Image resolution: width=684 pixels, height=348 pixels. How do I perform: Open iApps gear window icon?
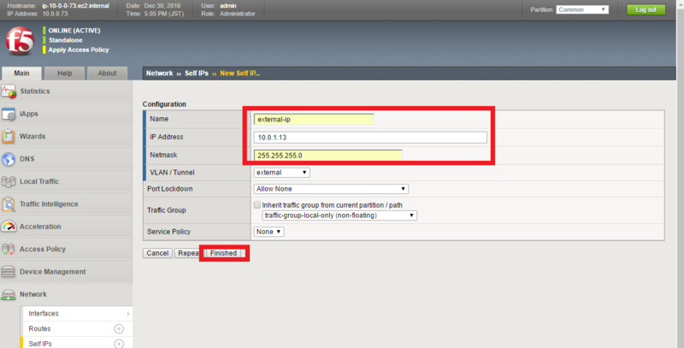pos(9,114)
